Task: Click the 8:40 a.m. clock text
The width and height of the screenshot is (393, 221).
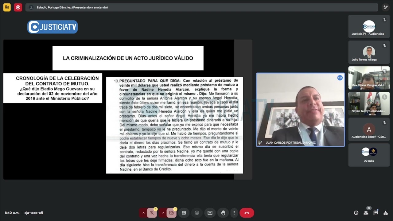Action: [12, 213]
